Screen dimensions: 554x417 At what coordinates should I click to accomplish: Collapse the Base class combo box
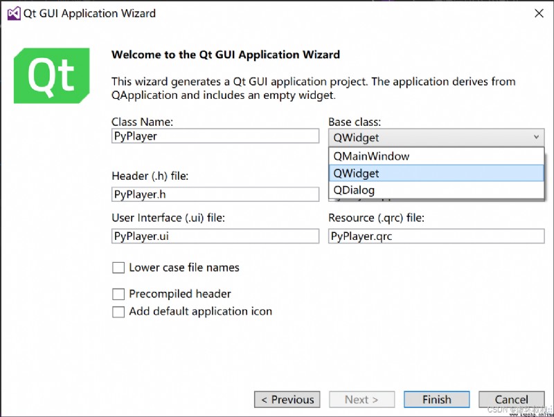(436, 137)
